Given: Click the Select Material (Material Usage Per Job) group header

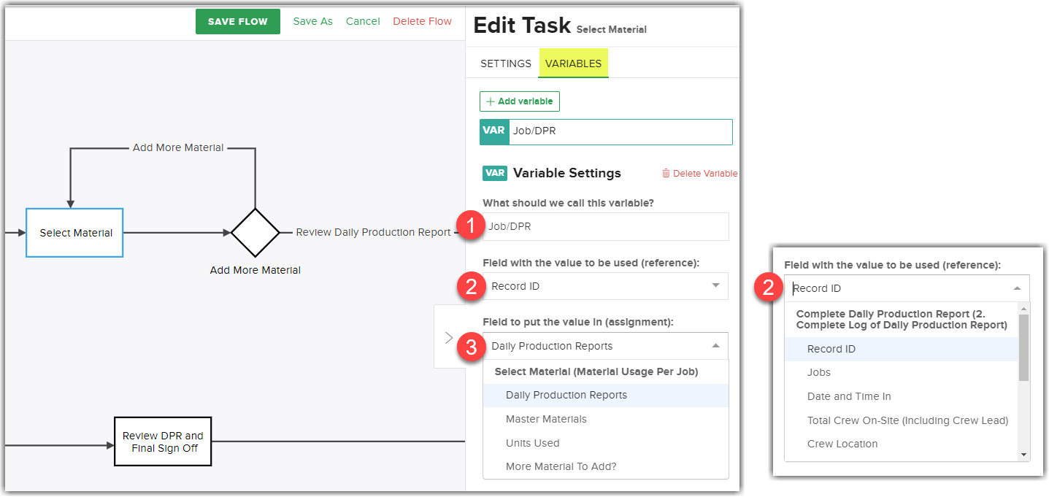Looking at the screenshot, I should tap(596, 371).
